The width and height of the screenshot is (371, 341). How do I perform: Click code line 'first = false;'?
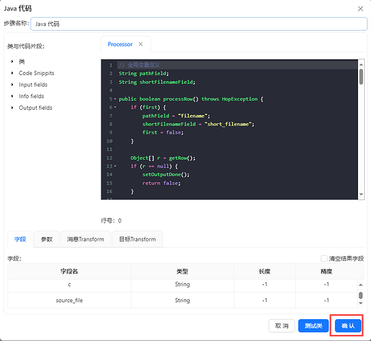(163, 132)
